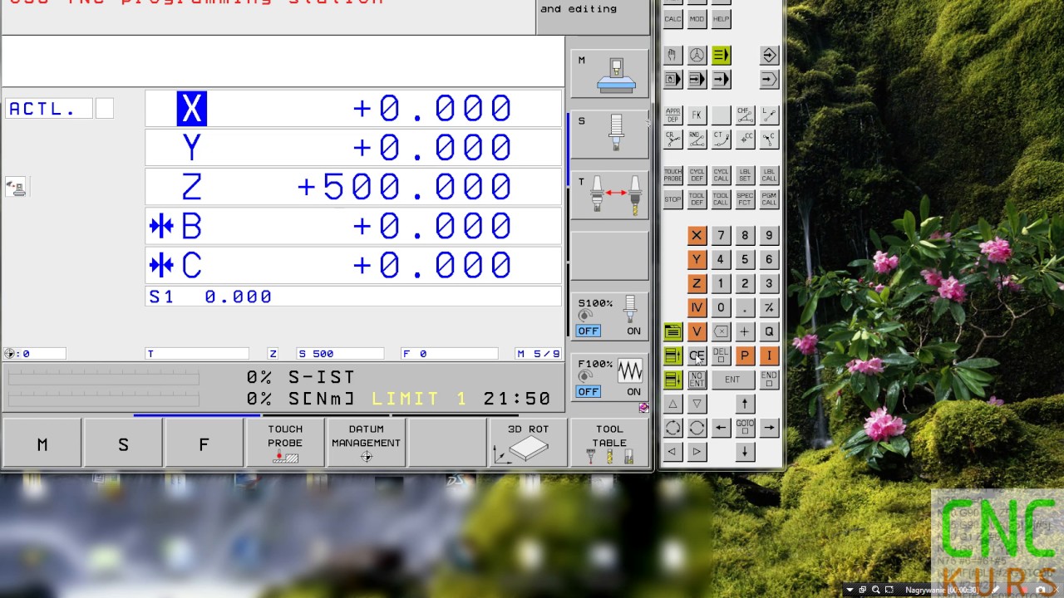
Task: Click the HELP key
Action: click(721, 18)
